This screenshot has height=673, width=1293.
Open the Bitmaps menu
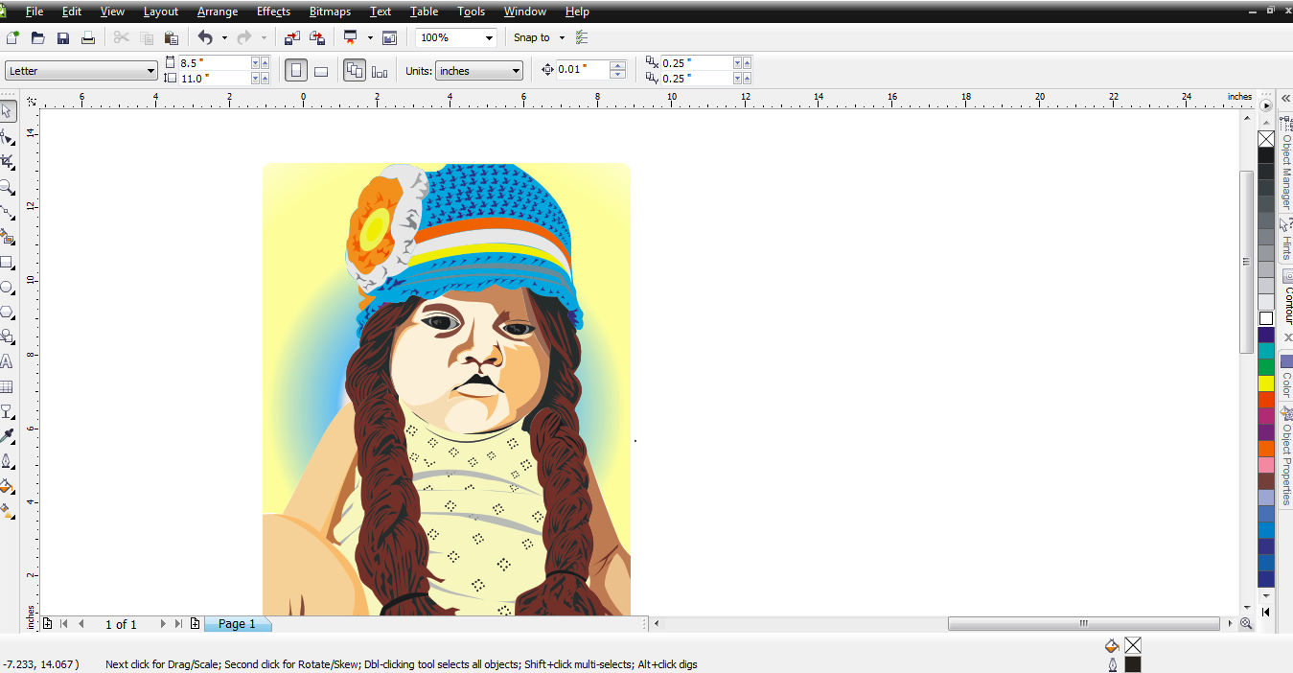tap(330, 11)
